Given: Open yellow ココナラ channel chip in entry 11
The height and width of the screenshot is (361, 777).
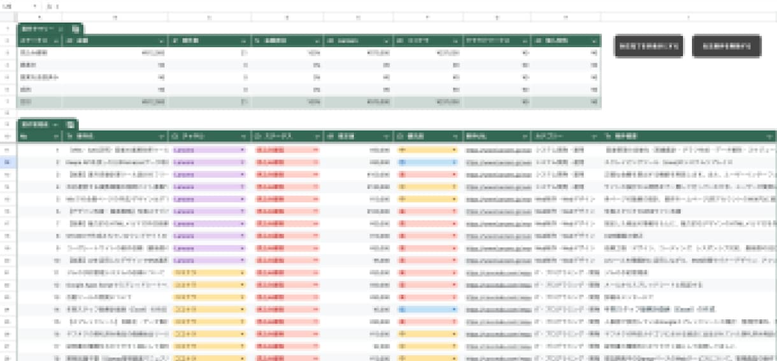Looking at the screenshot, I should point(209,271).
